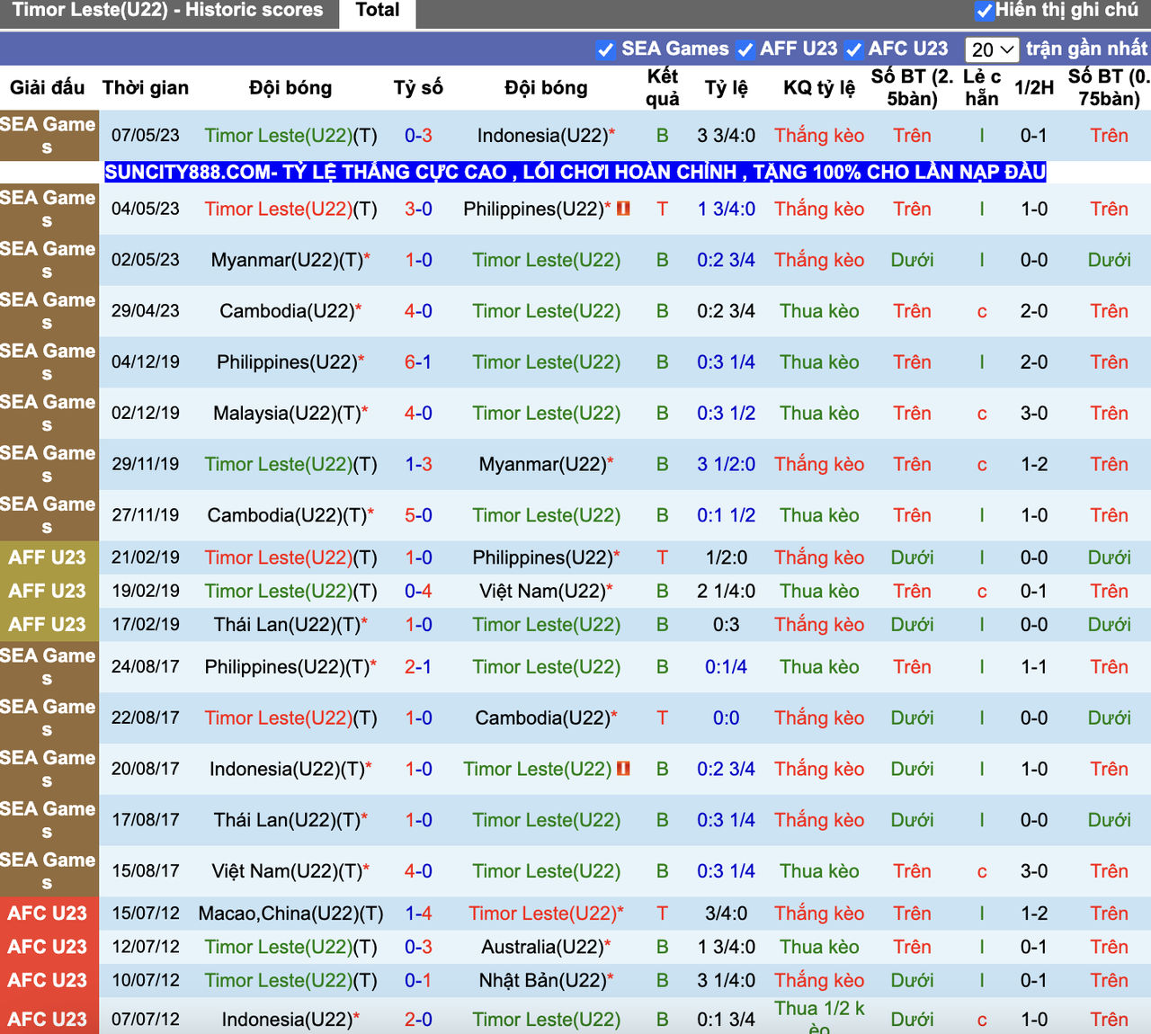Click Thua 1/2 kèo result on 07/07/12

(x=819, y=1018)
